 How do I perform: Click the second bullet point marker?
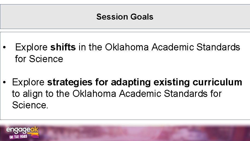tap(5, 83)
